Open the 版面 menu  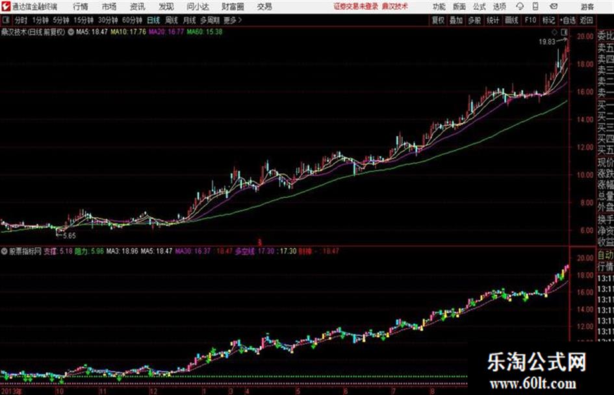pos(459,6)
